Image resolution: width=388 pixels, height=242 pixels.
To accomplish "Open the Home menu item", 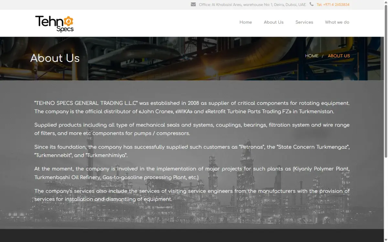I will click(x=246, y=22).
